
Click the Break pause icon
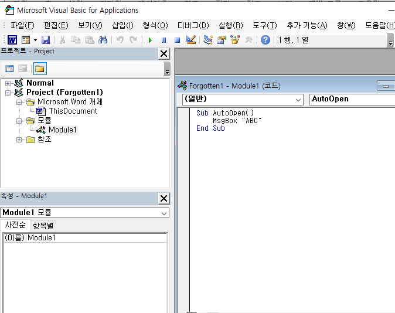[164, 40]
